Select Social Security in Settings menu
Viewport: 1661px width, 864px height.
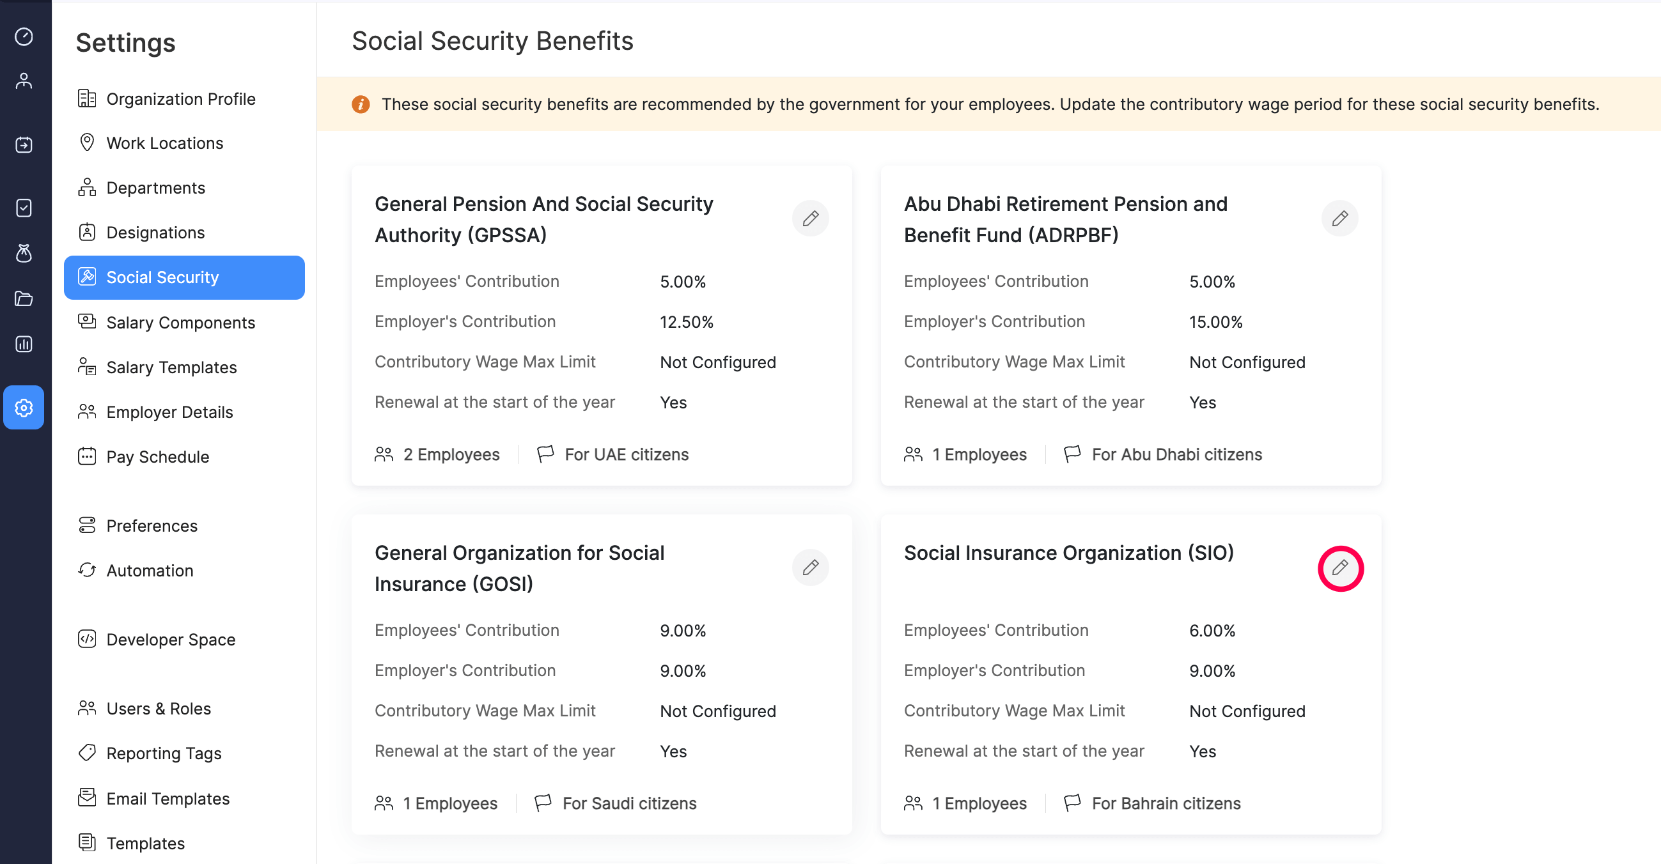click(x=162, y=277)
